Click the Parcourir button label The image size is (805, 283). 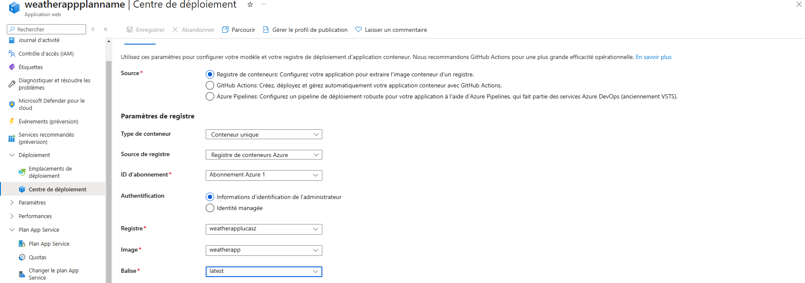(x=243, y=30)
